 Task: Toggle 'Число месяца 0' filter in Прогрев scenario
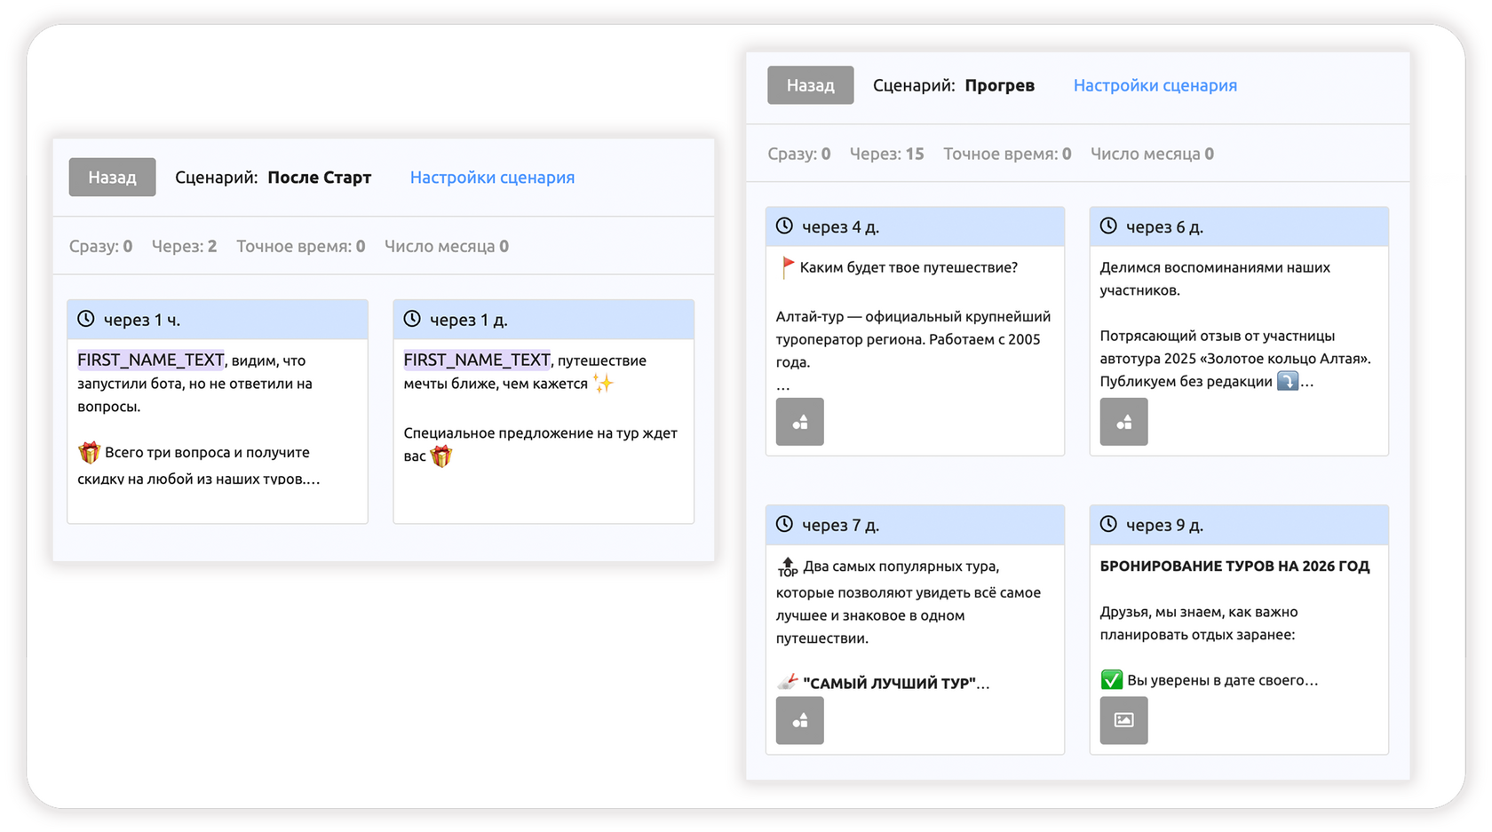[x=1151, y=153]
